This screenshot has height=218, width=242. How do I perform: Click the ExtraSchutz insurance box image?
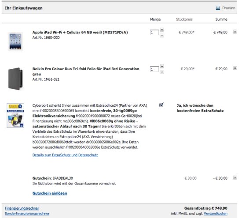pos(15,115)
